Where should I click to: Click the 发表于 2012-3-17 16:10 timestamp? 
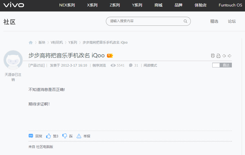(x=68, y=65)
